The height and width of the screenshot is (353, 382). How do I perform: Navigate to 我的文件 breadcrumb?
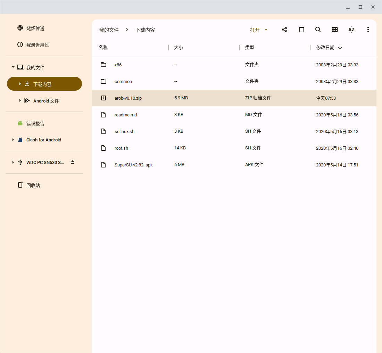(109, 30)
